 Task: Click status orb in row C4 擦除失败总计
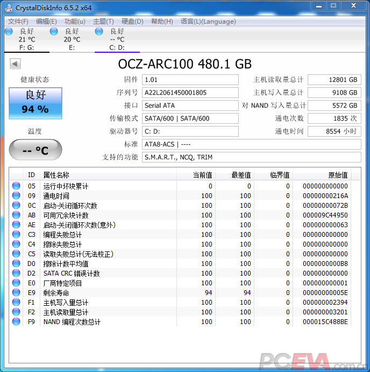16,244
